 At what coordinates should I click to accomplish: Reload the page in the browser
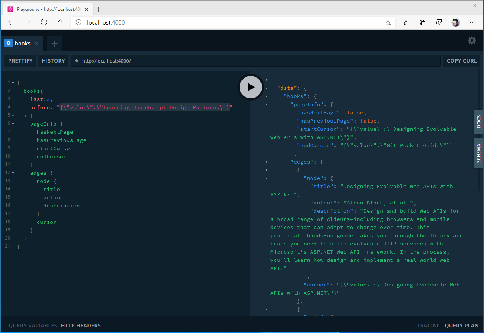click(x=44, y=22)
